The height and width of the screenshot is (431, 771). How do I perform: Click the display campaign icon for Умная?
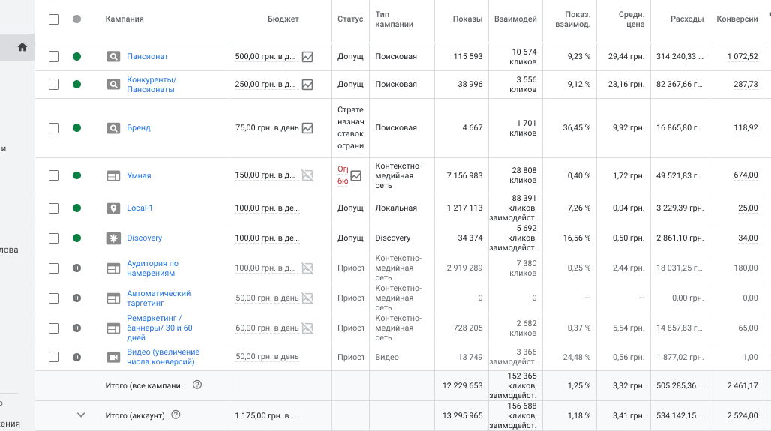click(113, 175)
